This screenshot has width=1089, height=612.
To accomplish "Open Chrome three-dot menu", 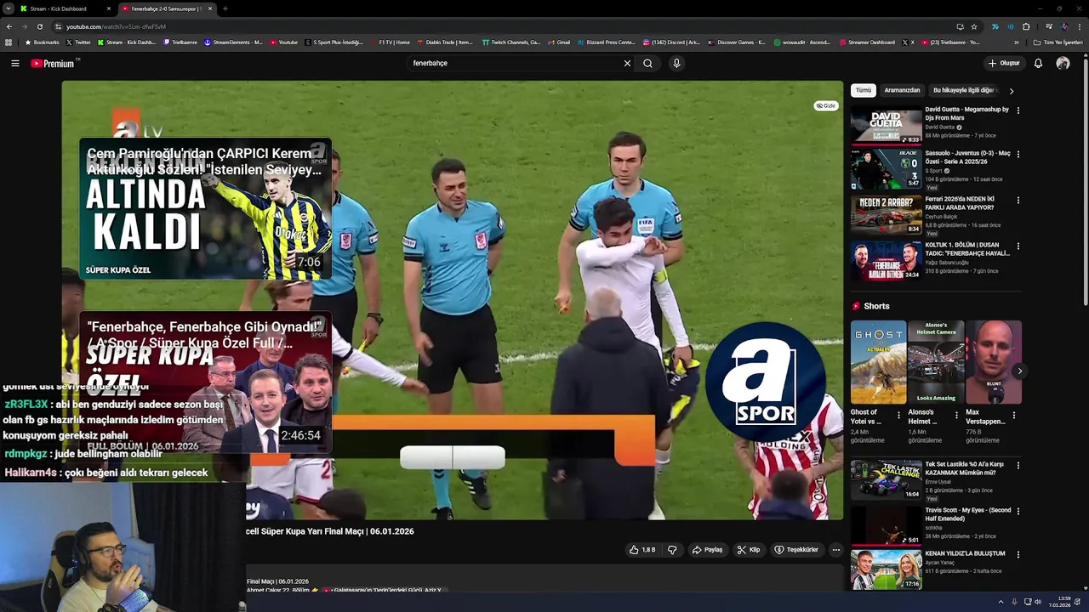I will [1080, 26].
